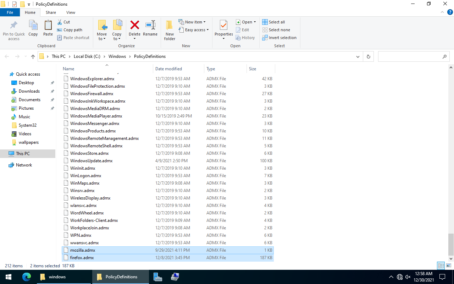Image resolution: width=454 pixels, height=284 pixels.
Task: Open Properties via checkmark icon
Action: tap(223, 26)
